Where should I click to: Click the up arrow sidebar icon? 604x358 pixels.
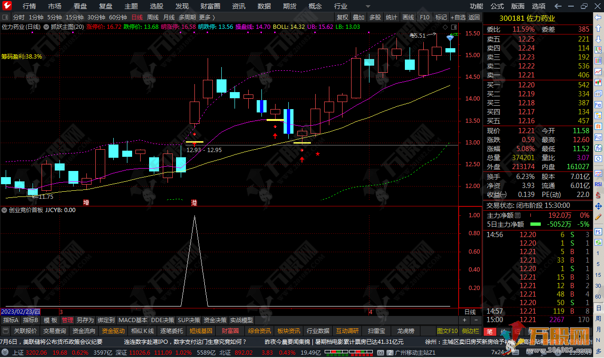(x=598, y=28)
